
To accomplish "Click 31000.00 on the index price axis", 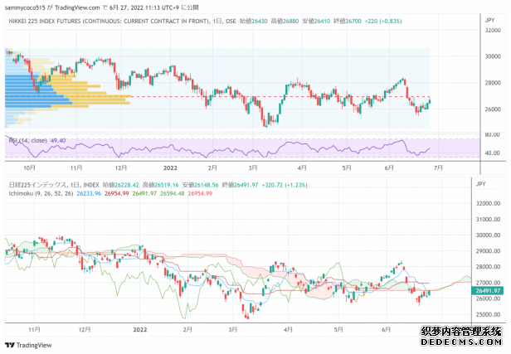I will (x=488, y=220).
